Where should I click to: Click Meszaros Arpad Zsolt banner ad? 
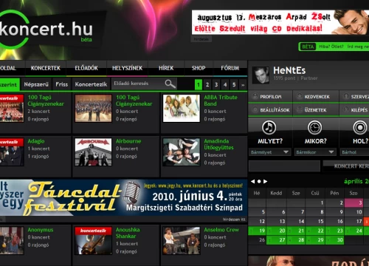coord(280,22)
